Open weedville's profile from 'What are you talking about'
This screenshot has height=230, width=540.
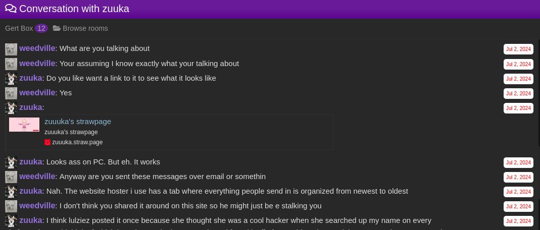(37, 48)
